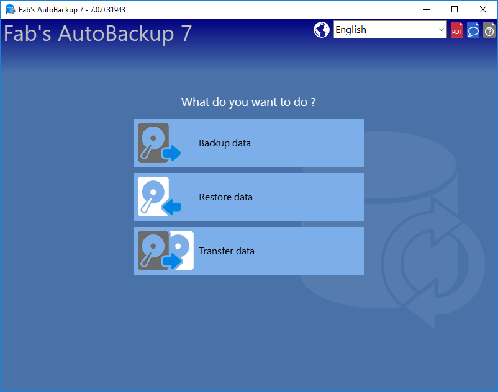Screen dimensions: 498x392
Task: Choose the Backup data option
Action: pyautogui.click(x=249, y=143)
